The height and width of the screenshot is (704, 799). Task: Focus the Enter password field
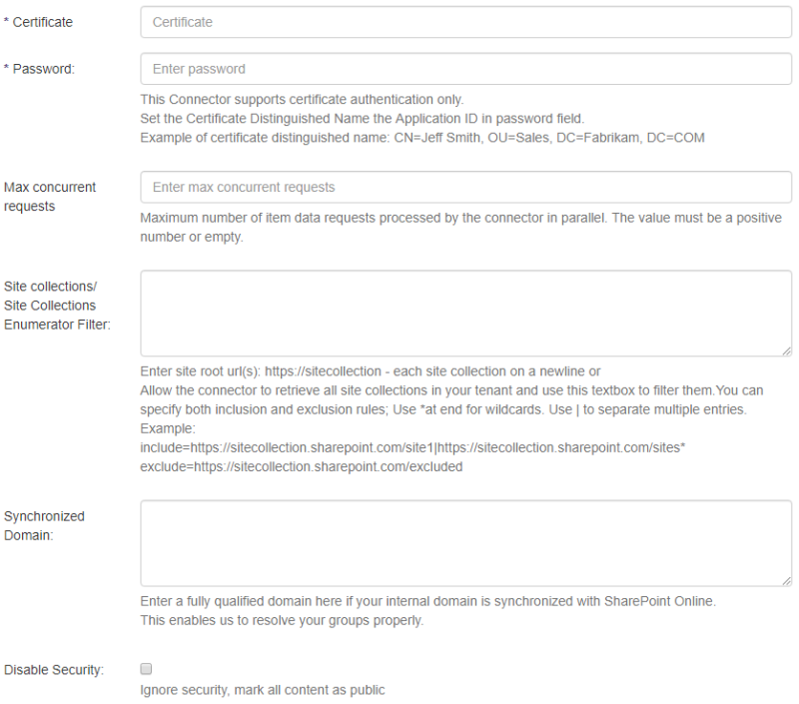[x=465, y=69]
